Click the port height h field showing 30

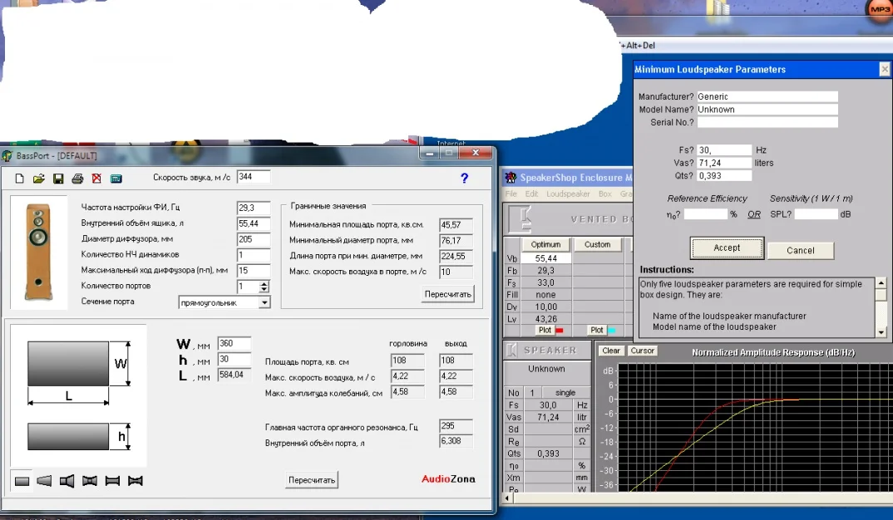tap(234, 360)
